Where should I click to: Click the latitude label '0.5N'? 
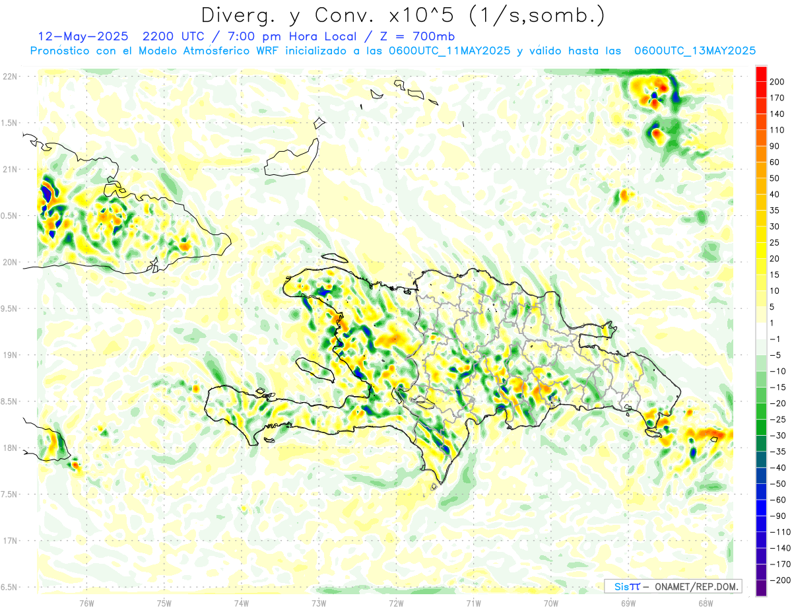(x=10, y=216)
